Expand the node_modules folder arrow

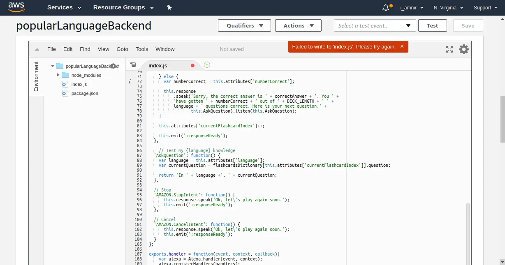58,75
